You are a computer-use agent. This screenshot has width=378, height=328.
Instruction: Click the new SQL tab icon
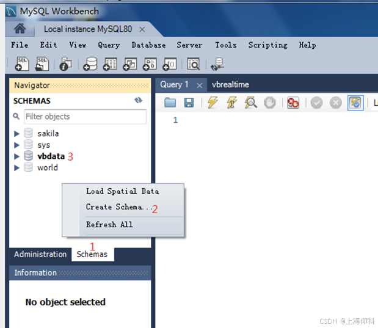click(x=22, y=64)
